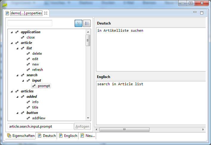Select the articles group label
This screenshot has height=145, width=211.
tap(27, 91)
